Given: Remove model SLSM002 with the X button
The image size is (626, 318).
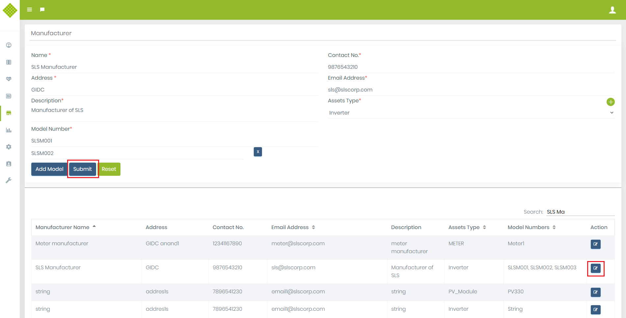Looking at the screenshot, I should (258, 152).
